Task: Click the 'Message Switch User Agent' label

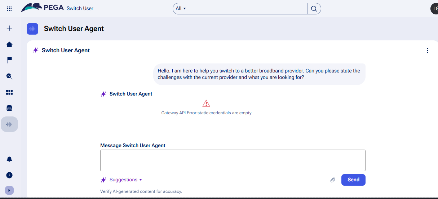Action: (x=133, y=145)
